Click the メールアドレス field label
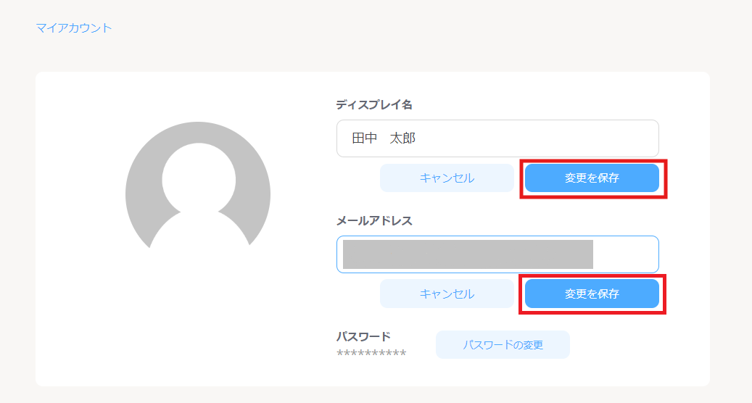This screenshot has width=752, height=403. click(x=374, y=220)
